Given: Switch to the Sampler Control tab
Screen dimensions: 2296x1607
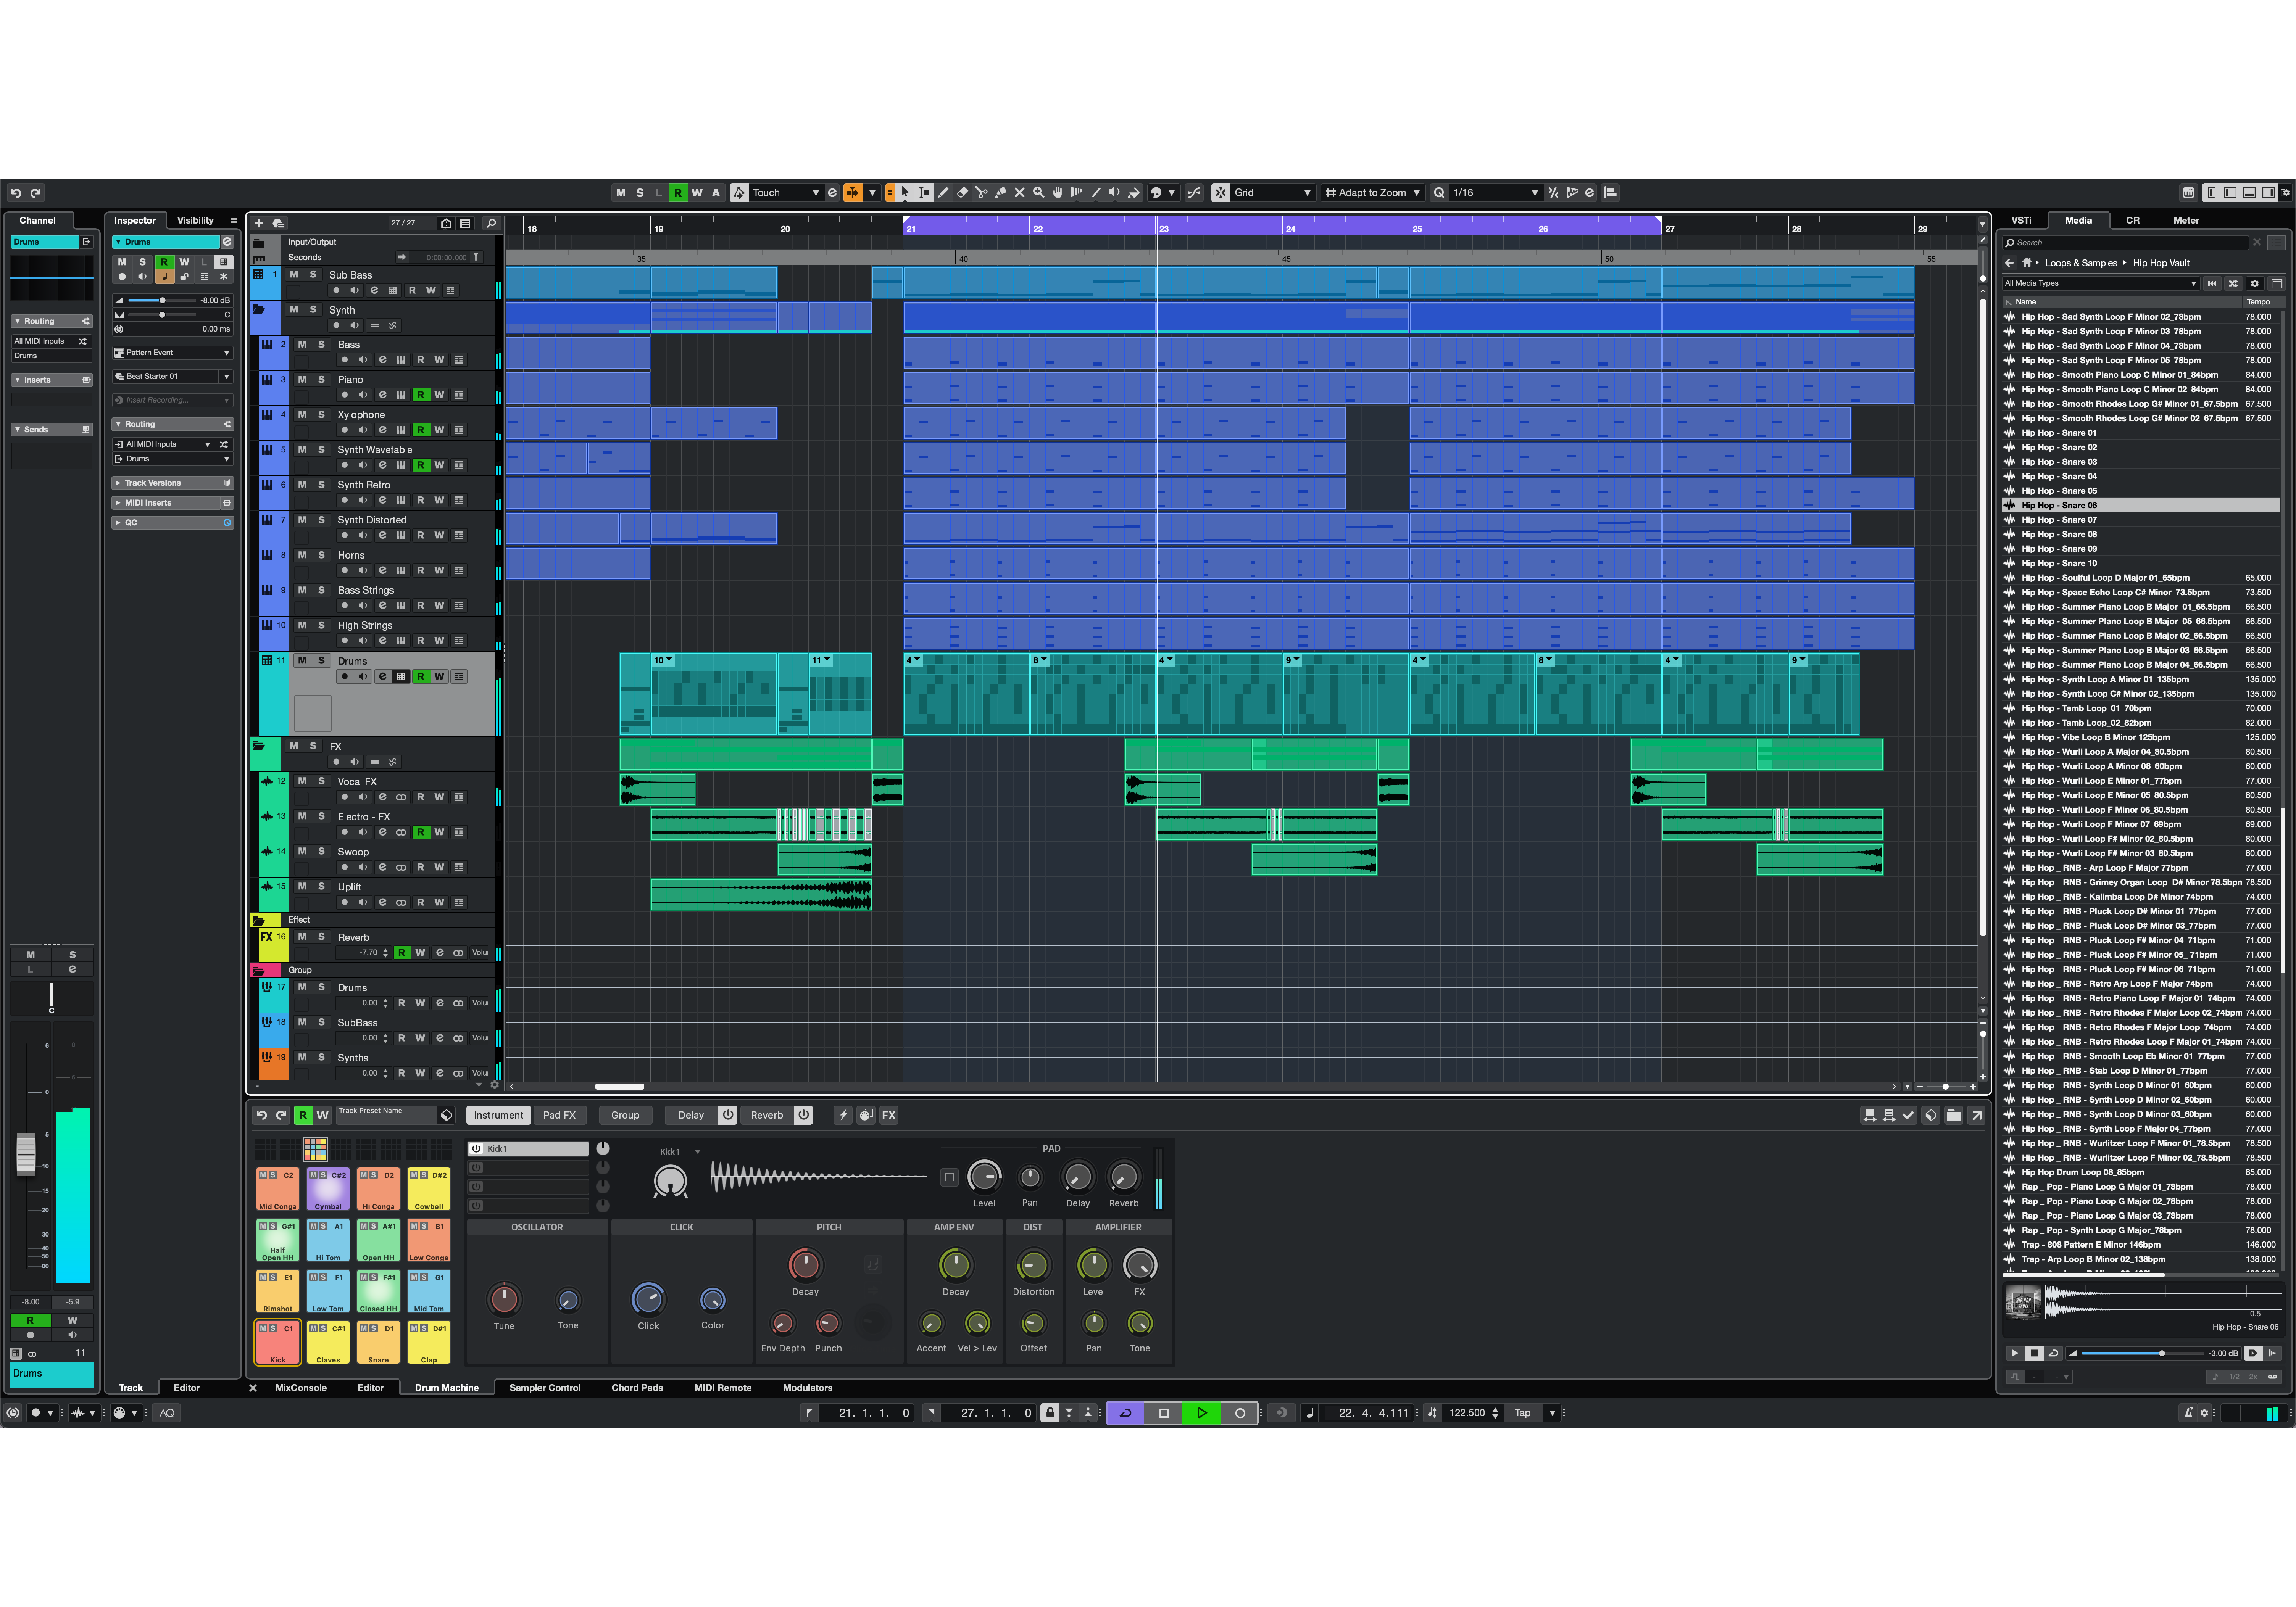Looking at the screenshot, I should [545, 1388].
